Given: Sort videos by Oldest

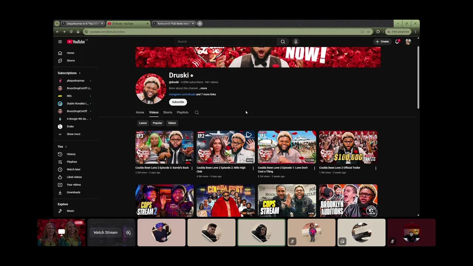Looking at the screenshot, I should click(x=172, y=123).
